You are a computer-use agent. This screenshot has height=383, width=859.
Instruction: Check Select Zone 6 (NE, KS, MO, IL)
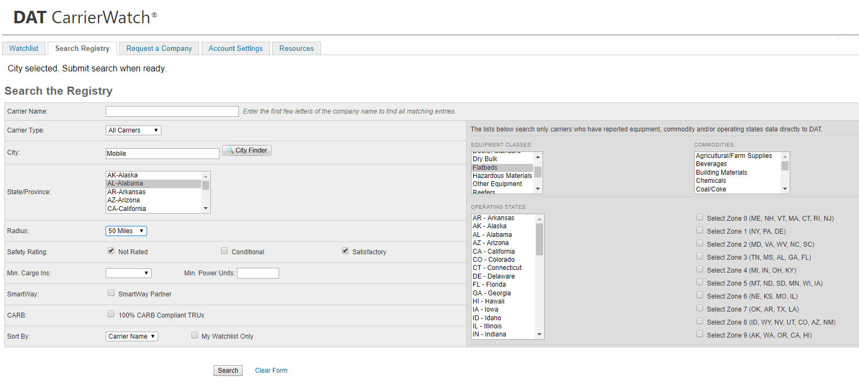click(x=700, y=295)
